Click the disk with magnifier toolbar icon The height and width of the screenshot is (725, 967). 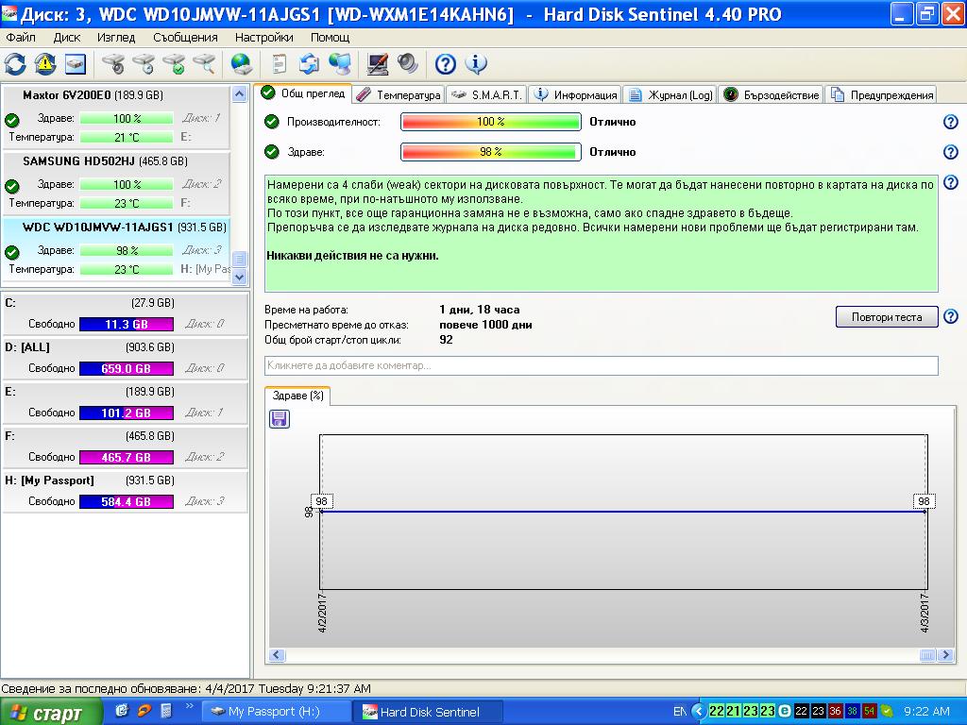pyautogui.click(x=204, y=64)
